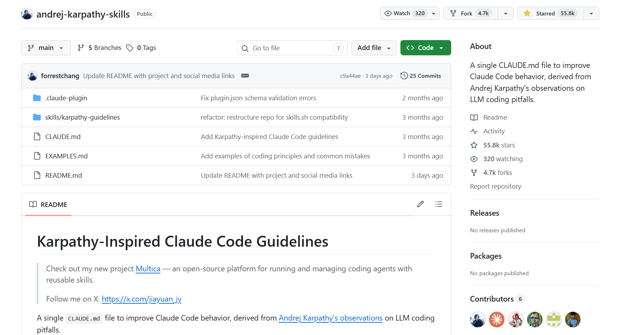635x335 pixels.
Task: Open the README.md row's commit message link
Action: 276,175
